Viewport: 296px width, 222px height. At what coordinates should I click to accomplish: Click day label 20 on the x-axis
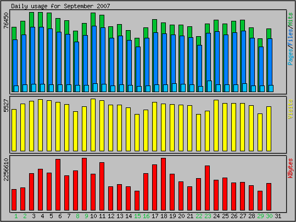(x=181, y=216)
